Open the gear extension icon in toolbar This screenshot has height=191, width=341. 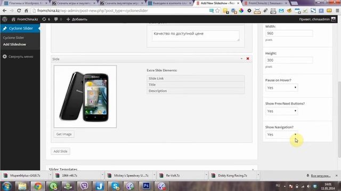tap(249, 11)
